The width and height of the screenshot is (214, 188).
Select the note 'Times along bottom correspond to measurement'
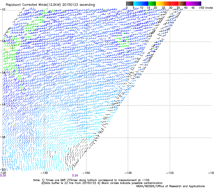pos(103,180)
